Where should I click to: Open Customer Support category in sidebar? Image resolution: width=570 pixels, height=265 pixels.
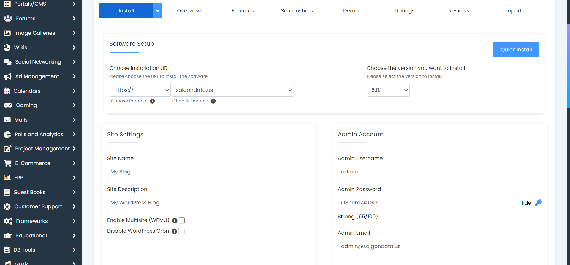point(40,206)
